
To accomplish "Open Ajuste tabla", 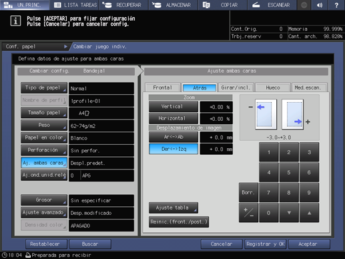I will 174,208.
